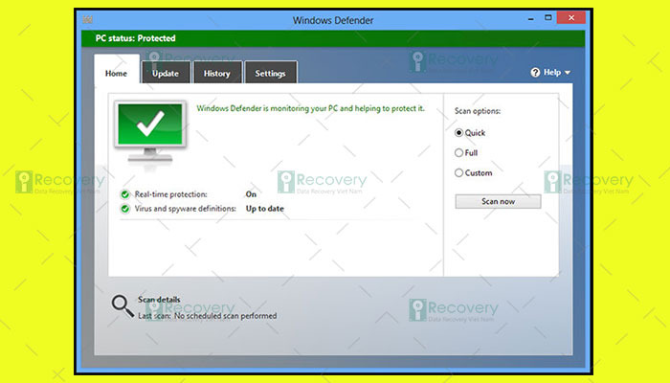
Task: Start scan with Scan now button
Action: (498, 201)
